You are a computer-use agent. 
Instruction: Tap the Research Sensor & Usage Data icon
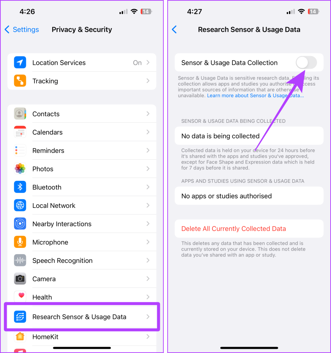tap(20, 317)
